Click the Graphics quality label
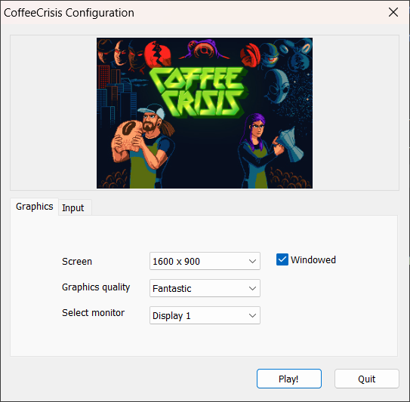410x402 pixels. click(96, 287)
